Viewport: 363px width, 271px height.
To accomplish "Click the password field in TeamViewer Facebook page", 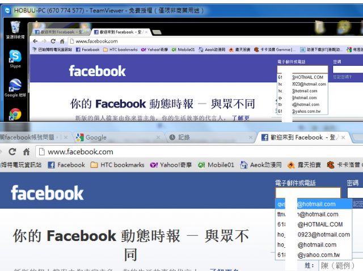I will pyautogui.click(x=348, y=69).
